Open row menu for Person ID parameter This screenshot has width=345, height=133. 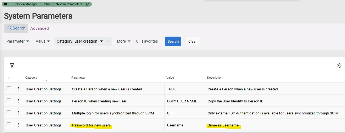(x=18, y=101)
